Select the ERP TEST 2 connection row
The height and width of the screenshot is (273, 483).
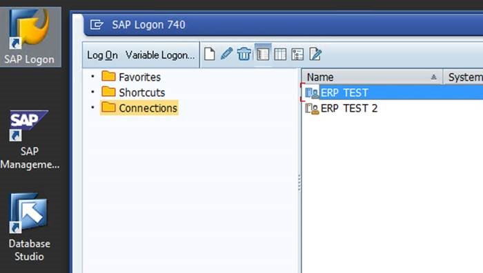pos(392,108)
